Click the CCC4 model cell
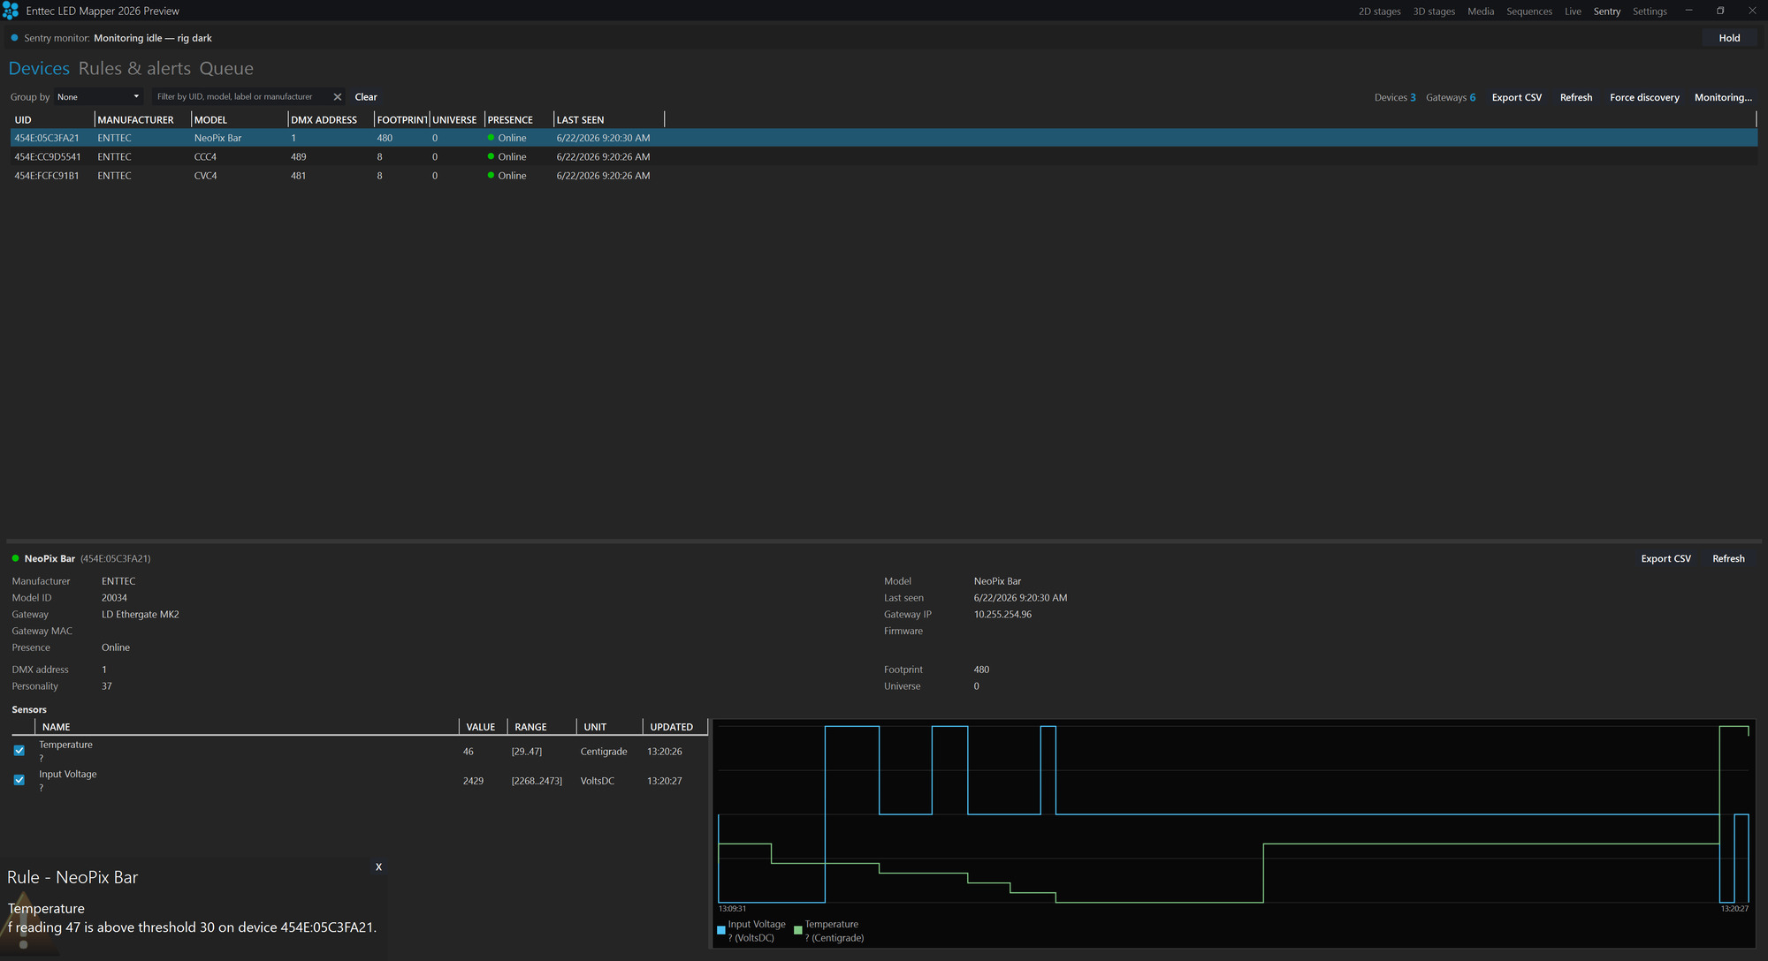This screenshot has height=961, width=1768. [205, 156]
